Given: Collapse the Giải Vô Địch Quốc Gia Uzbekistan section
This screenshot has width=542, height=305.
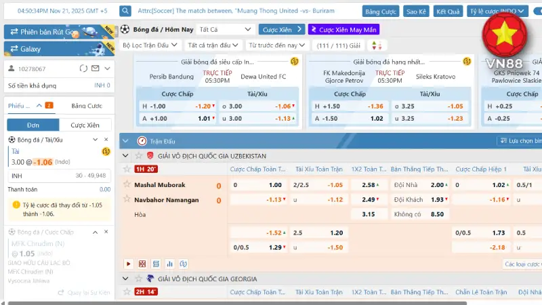Looking at the screenshot, I should (x=125, y=155).
